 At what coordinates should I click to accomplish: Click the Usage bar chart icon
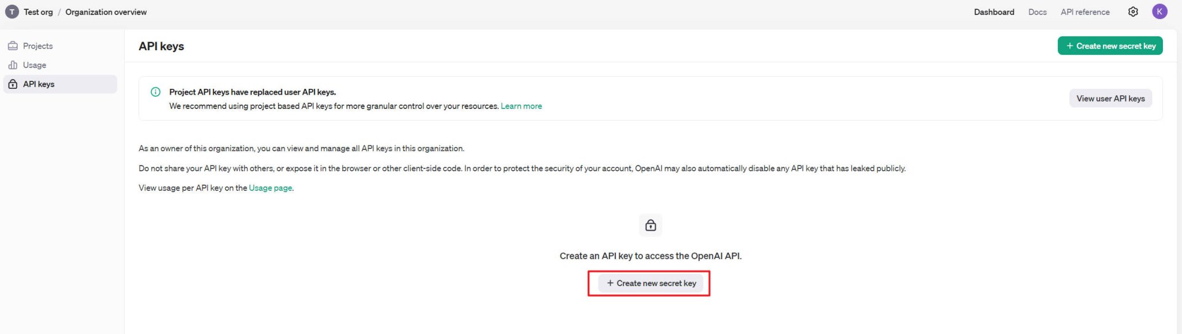click(13, 65)
